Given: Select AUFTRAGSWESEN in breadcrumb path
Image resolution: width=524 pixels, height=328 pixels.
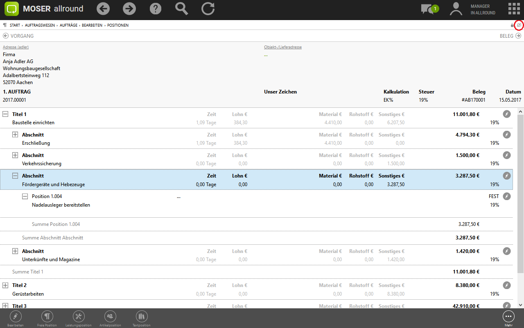Looking at the screenshot, I should (43, 25).
